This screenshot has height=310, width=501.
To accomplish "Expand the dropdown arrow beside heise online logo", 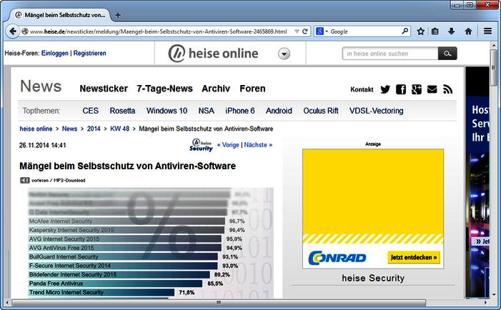I will pyautogui.click(x=284, y=54).
